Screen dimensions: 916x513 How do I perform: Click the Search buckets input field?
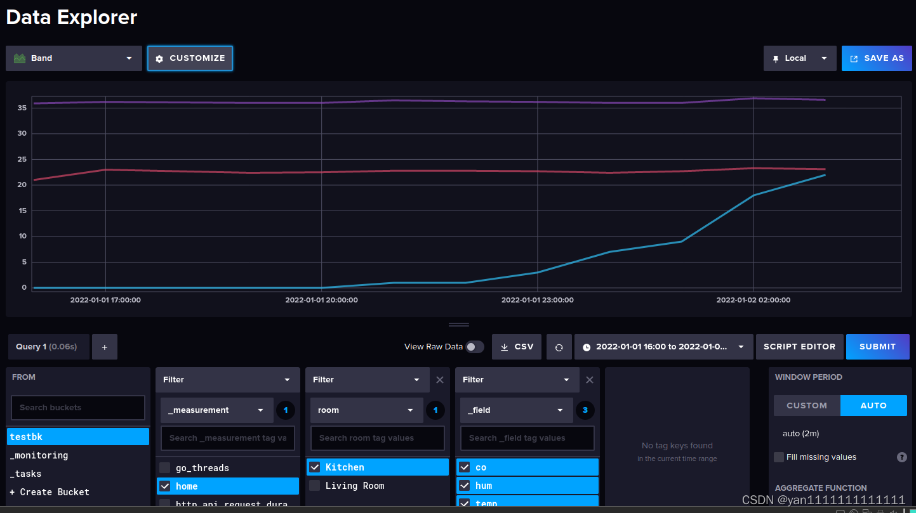(77, 407)
